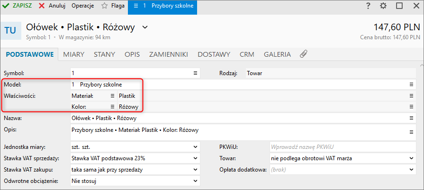Click the PKWiU name input field
This screenshot has width=424, height=190.
point(341,147)
